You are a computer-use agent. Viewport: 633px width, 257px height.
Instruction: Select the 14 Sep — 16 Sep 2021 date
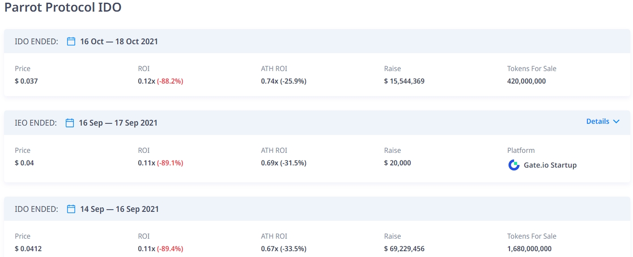(119, 209)
